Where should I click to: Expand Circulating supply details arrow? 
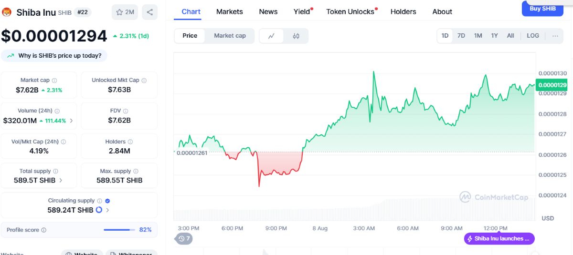(107, 210)
